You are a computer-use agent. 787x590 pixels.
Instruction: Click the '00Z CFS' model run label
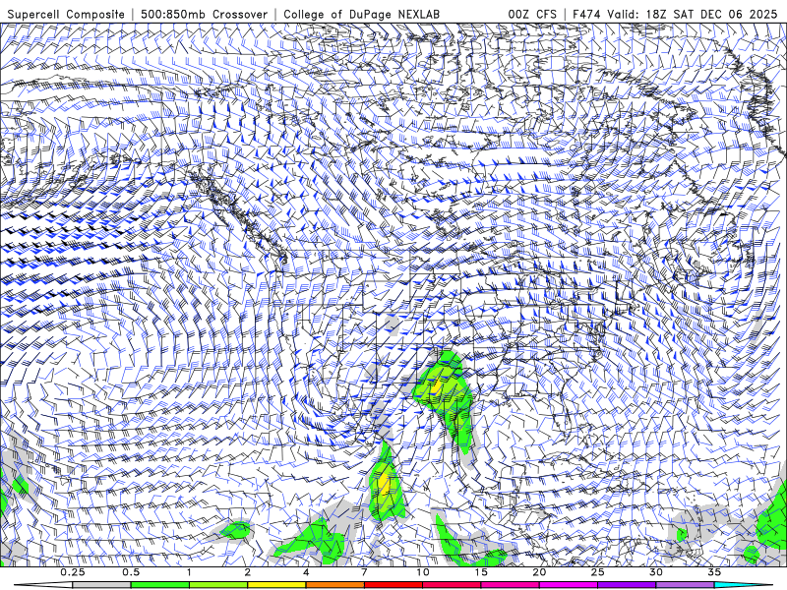[532, 14]
